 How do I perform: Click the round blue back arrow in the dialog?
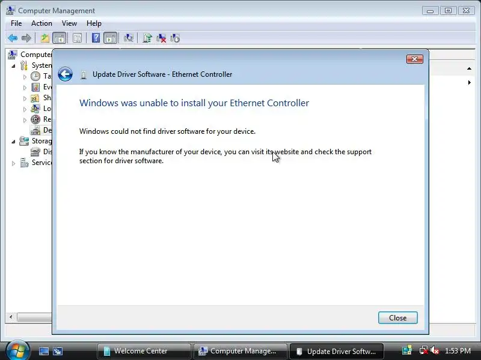tap(65, 74)
